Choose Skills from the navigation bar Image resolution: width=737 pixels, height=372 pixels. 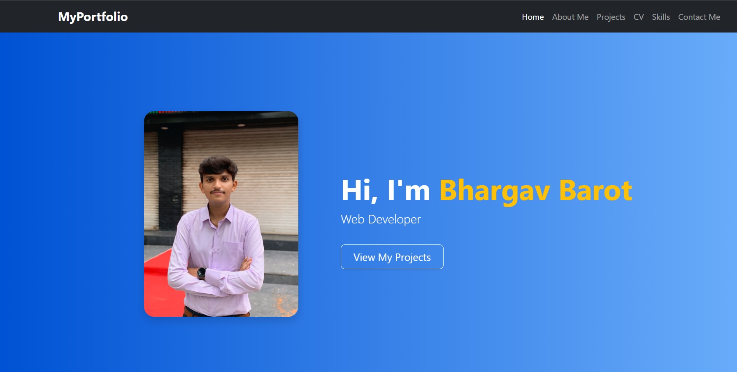point(661,17)
